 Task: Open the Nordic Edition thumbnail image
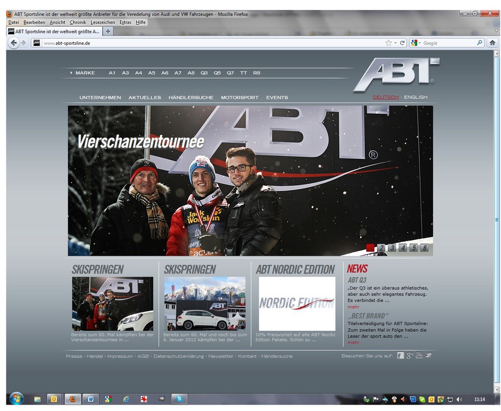click(297, 303)
